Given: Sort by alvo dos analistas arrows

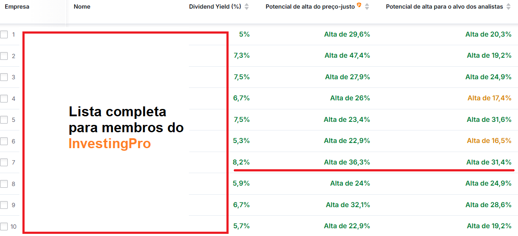Looking at the screenshot, I should 509,7.
